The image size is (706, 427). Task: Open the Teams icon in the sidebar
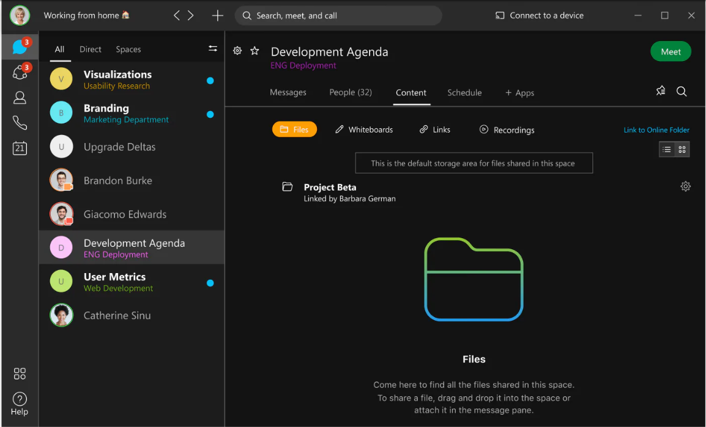(19, 72)
